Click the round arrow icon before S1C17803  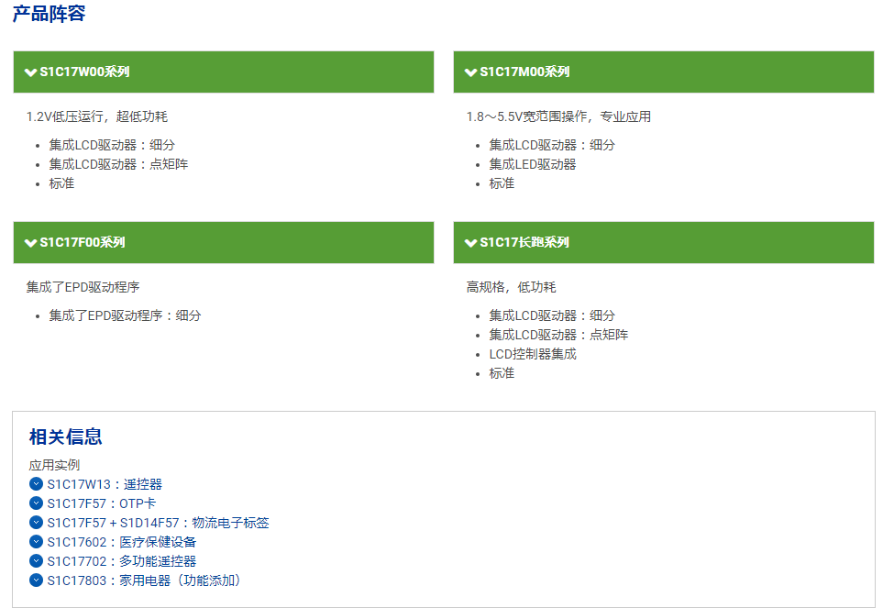36,580
